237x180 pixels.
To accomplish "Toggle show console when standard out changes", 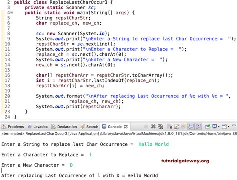I will click(191, 127).
